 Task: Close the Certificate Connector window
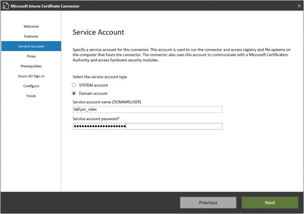click(x=299, y=5)
